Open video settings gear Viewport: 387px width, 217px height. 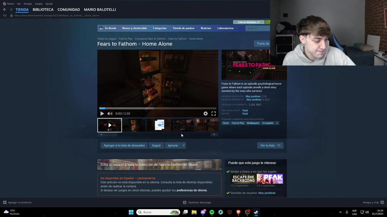206,114
